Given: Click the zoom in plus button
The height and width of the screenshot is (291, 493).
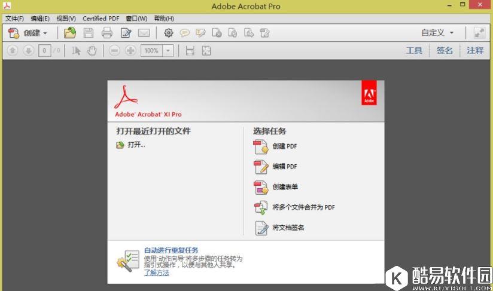Looking at the screenshot, I should tap(130, 51).
